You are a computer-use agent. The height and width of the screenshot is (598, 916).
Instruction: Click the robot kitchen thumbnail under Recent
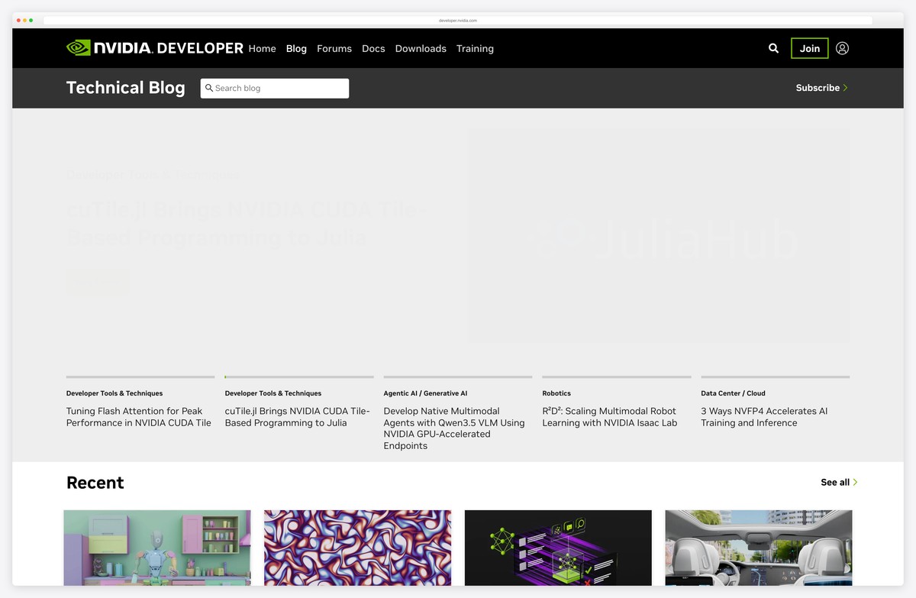coord(156,551)
